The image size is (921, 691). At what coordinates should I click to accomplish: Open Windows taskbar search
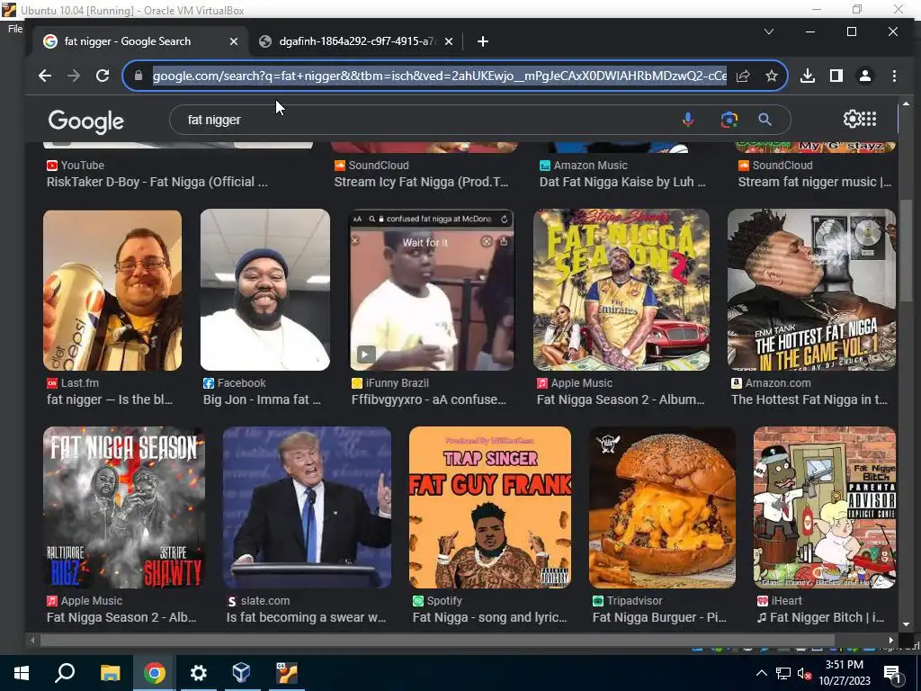click(65, 673)
